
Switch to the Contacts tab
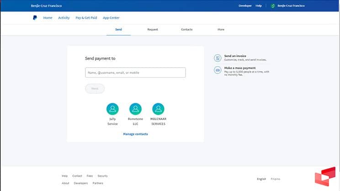[x=186, y=29]
